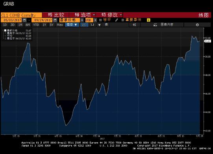Collapse panel with double-left arrow icon
This screenshot has width=213, height=154.
pos(134,25)
